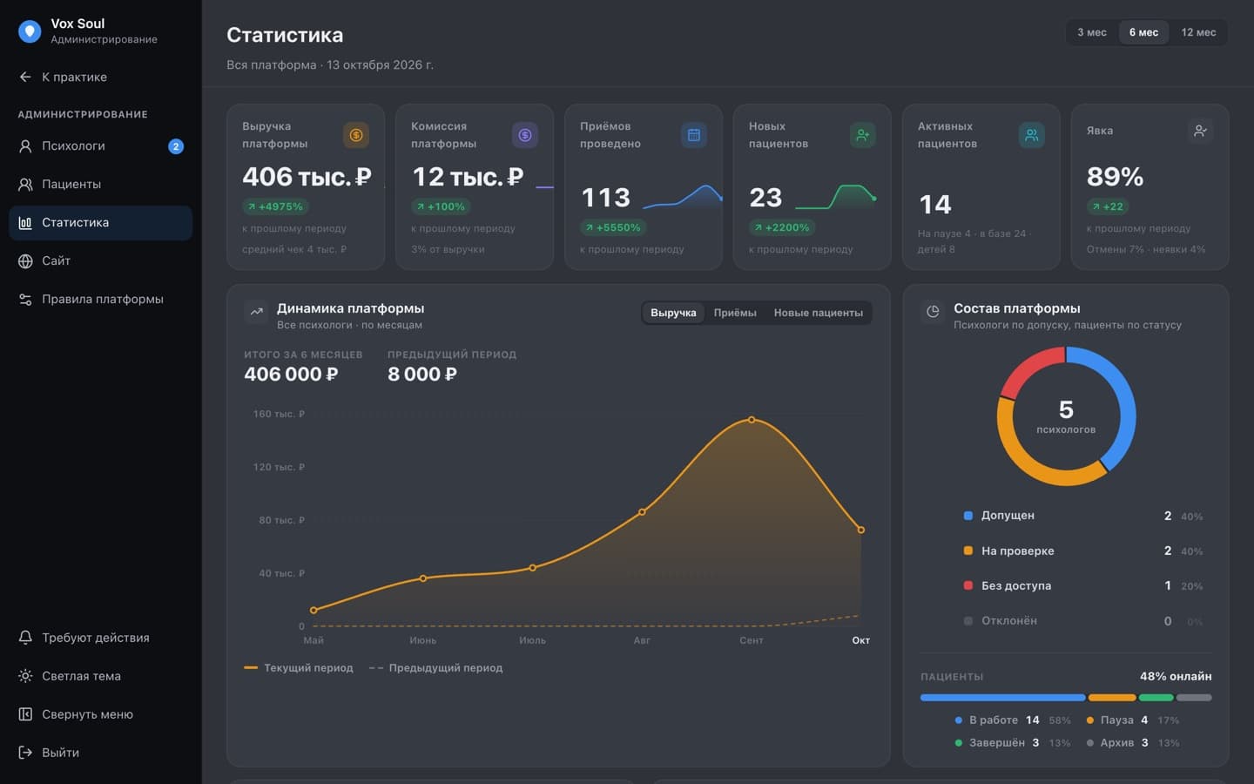Screen dimensions: 1254x784
Task: Switch to Светлая тема
Action: pos(101,676)
